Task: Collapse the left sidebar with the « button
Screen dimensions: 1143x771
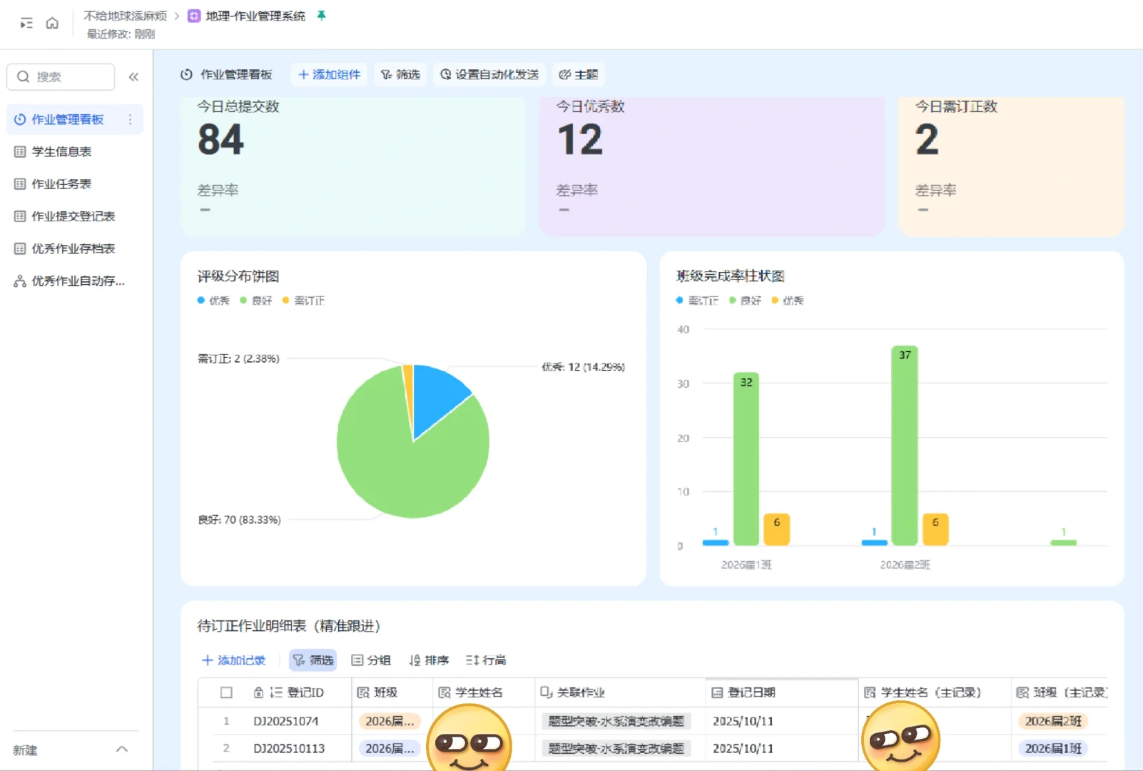Action: click(x=133, y=76)
